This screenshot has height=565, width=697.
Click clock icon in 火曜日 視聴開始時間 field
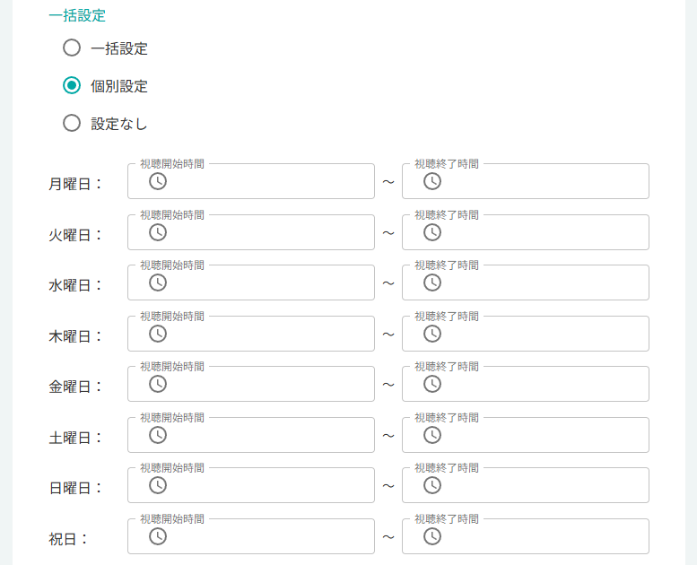click(x=158, y=232)
